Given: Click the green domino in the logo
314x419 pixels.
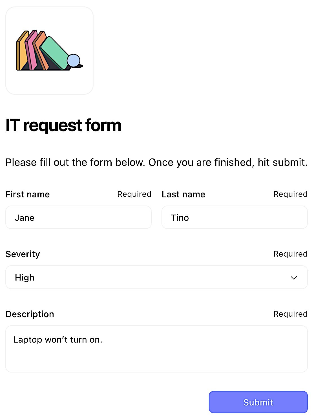Looking at the screenshot, I should pyautogui.click(x=55, y=51).
